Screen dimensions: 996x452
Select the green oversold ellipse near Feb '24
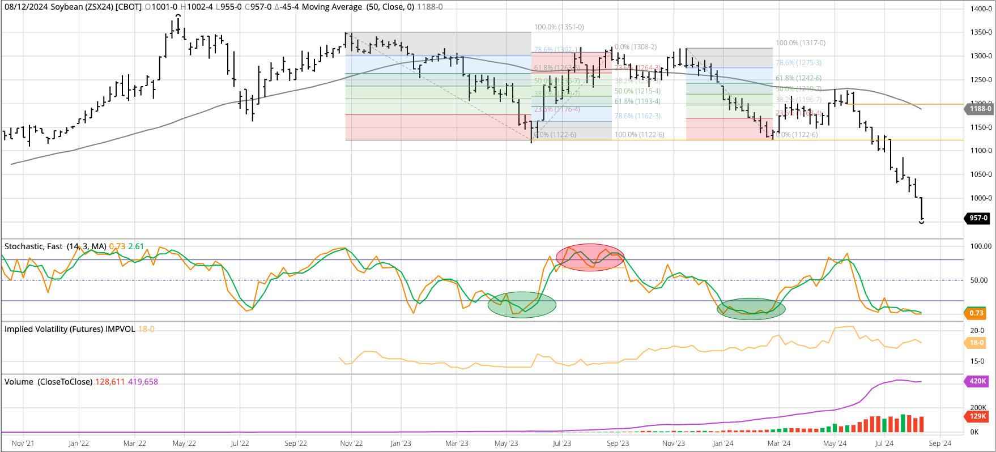(x=751, y=309)
